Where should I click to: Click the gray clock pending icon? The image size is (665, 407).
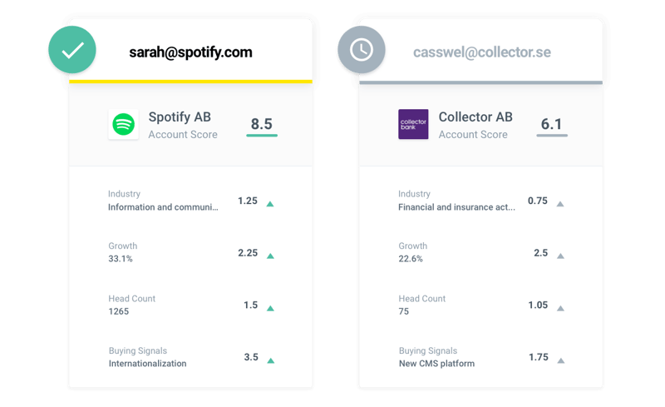click(x=361, y=50)
